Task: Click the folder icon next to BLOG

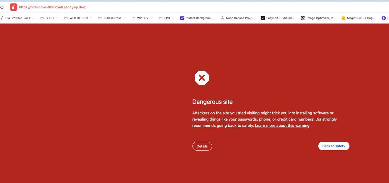Action: (x=42, y=18)
